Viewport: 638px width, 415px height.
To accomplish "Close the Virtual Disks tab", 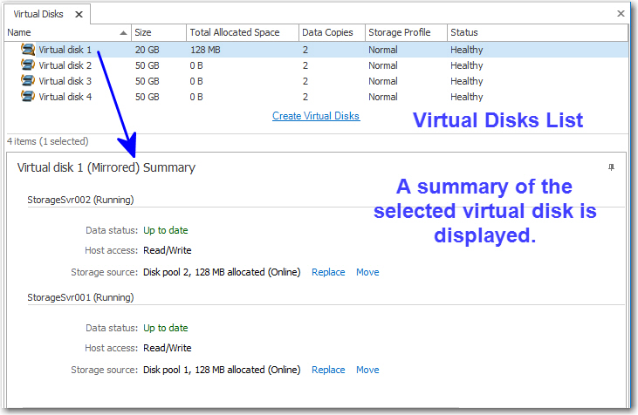I will tap(79, 15).
